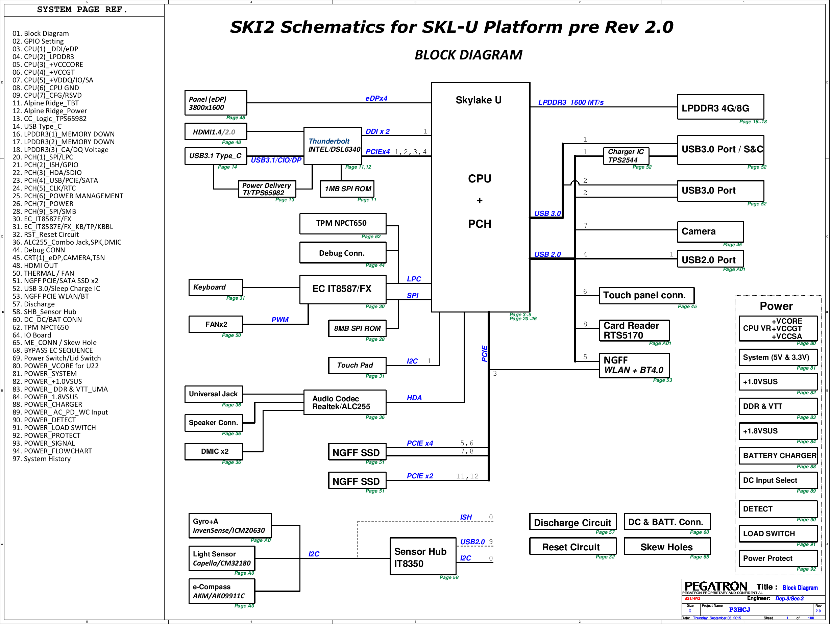Select the Charger IC TPS2544 box
This screenshot has width=831, height=625.
[626, 155]
